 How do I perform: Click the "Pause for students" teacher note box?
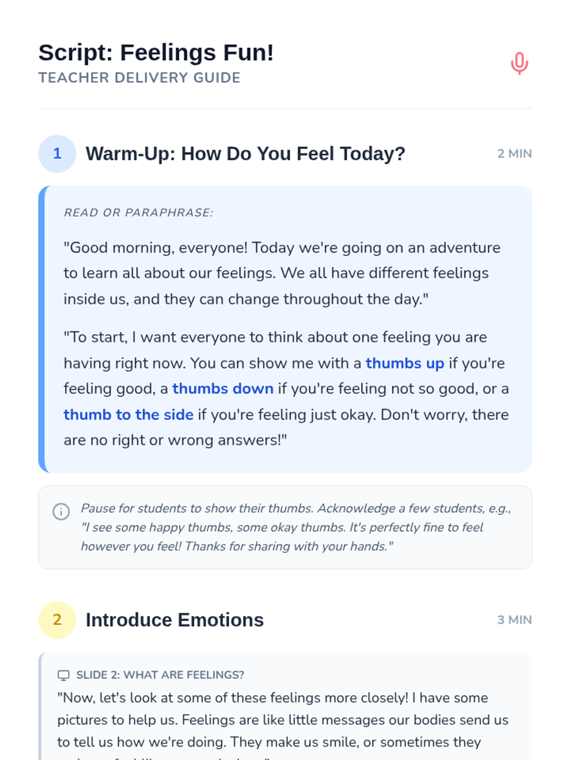click(285, 527)
